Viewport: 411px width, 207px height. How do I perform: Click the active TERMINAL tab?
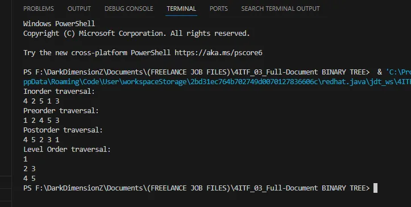[x=181, y=9]
